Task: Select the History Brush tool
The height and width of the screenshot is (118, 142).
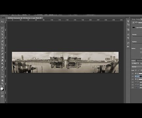Action: tap(2, 51)
